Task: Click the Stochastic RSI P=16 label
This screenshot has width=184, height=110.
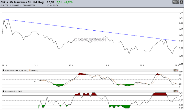Action: pyautogui.click(x=13, y=91)
